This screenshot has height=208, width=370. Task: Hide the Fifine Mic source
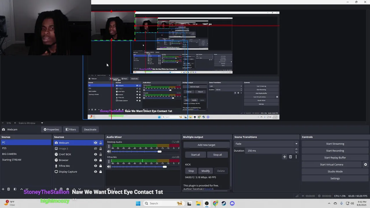point(95,166)
